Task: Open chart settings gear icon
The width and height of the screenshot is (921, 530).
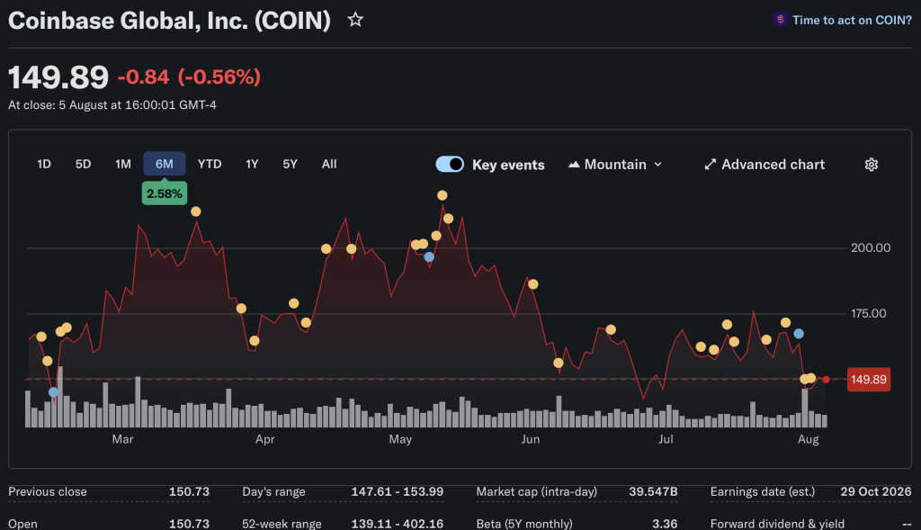Action: (x=871, y=165)
